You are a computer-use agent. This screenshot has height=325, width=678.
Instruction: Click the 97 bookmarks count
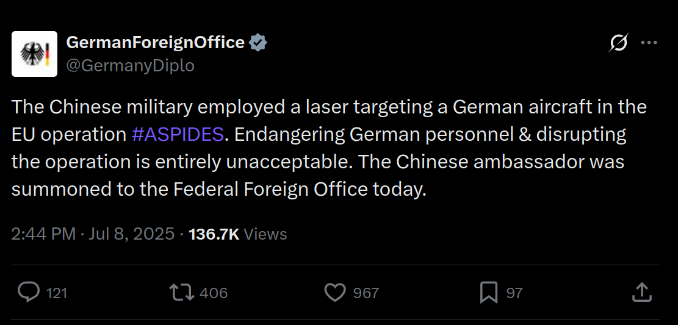point(514,293)
